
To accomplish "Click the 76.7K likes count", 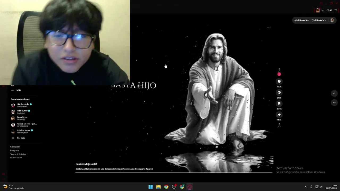I will pyautogui.click(x=279, y=87).
